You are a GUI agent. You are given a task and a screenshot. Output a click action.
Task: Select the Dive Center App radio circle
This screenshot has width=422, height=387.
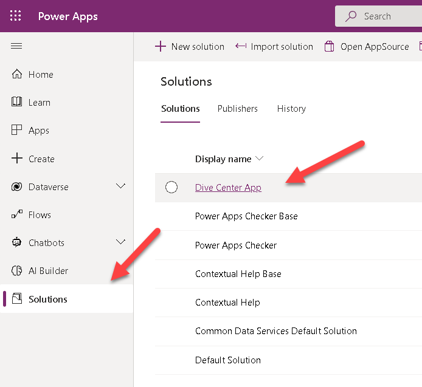click(171, 187)
